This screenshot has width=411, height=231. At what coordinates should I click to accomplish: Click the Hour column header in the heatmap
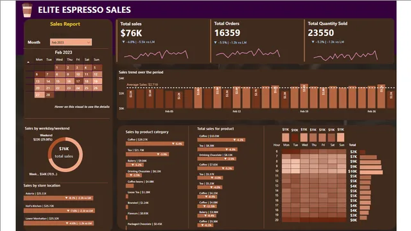[277, 145]
